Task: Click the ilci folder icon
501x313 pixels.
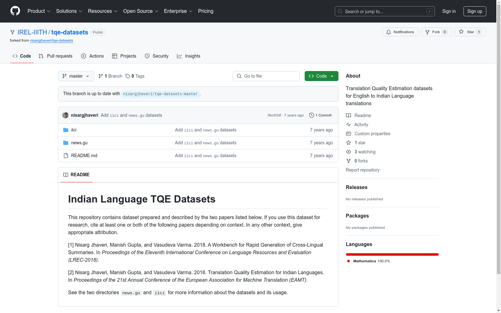Action: (x=66, y=130)
